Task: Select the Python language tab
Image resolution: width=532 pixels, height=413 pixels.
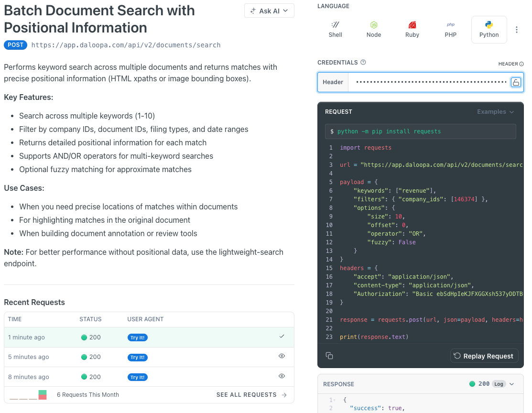Action: (x=489, y=29)
